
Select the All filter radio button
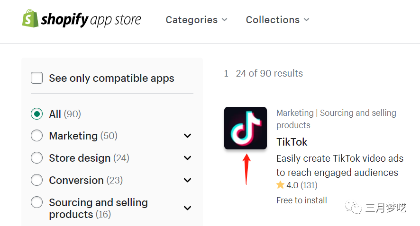[x=37, y=114]
